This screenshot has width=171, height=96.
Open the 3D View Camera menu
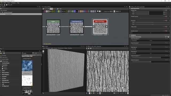[x=56, y=48]
